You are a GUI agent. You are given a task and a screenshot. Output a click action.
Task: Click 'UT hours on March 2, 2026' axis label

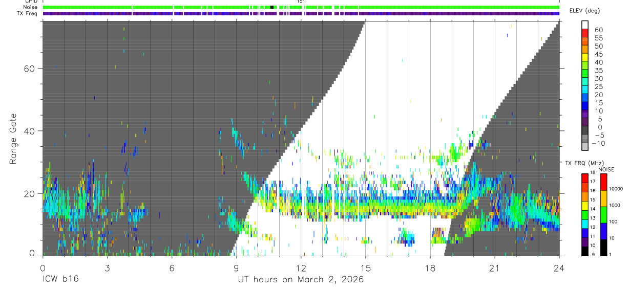(301, 280)
